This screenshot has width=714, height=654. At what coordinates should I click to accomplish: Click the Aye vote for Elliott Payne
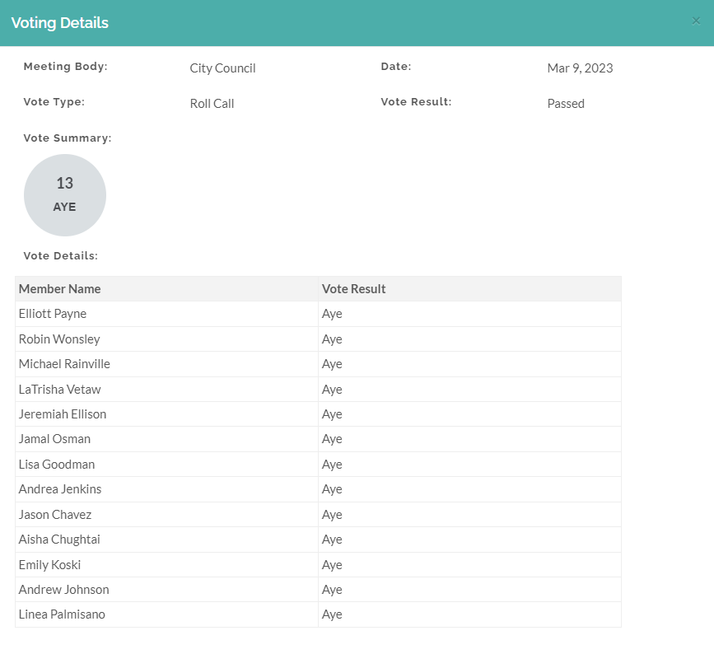click(332, 315)
